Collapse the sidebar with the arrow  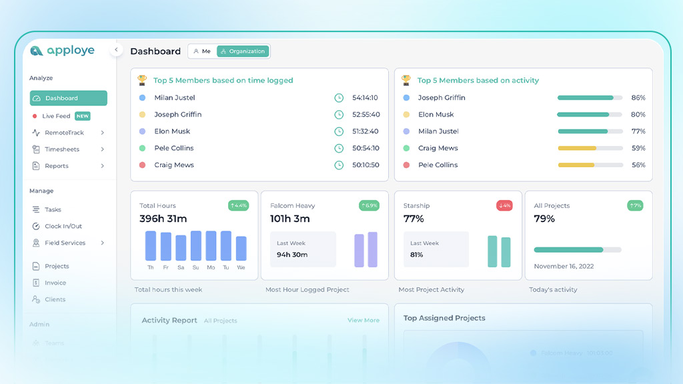click(x=117, y=49)
